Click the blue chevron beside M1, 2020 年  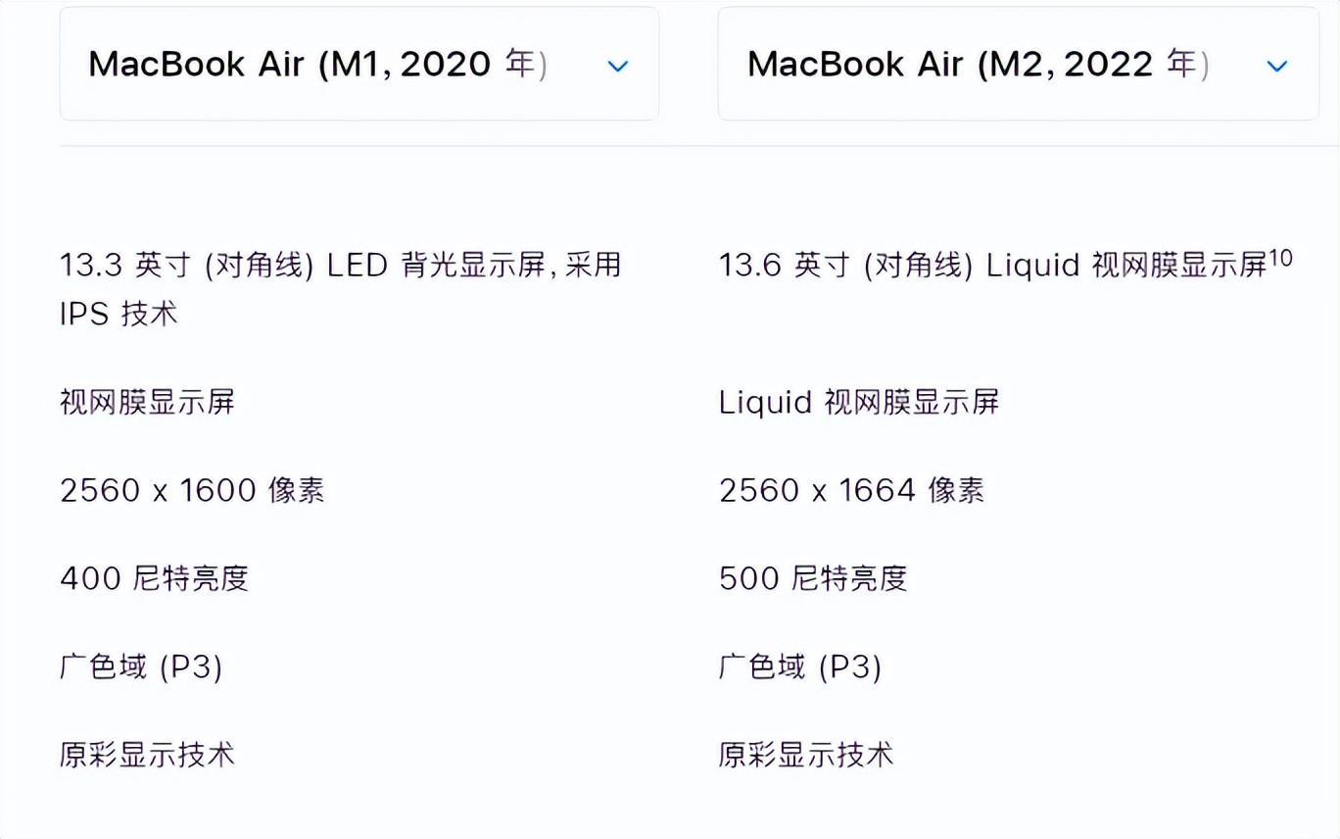click(x=617, y=67)
